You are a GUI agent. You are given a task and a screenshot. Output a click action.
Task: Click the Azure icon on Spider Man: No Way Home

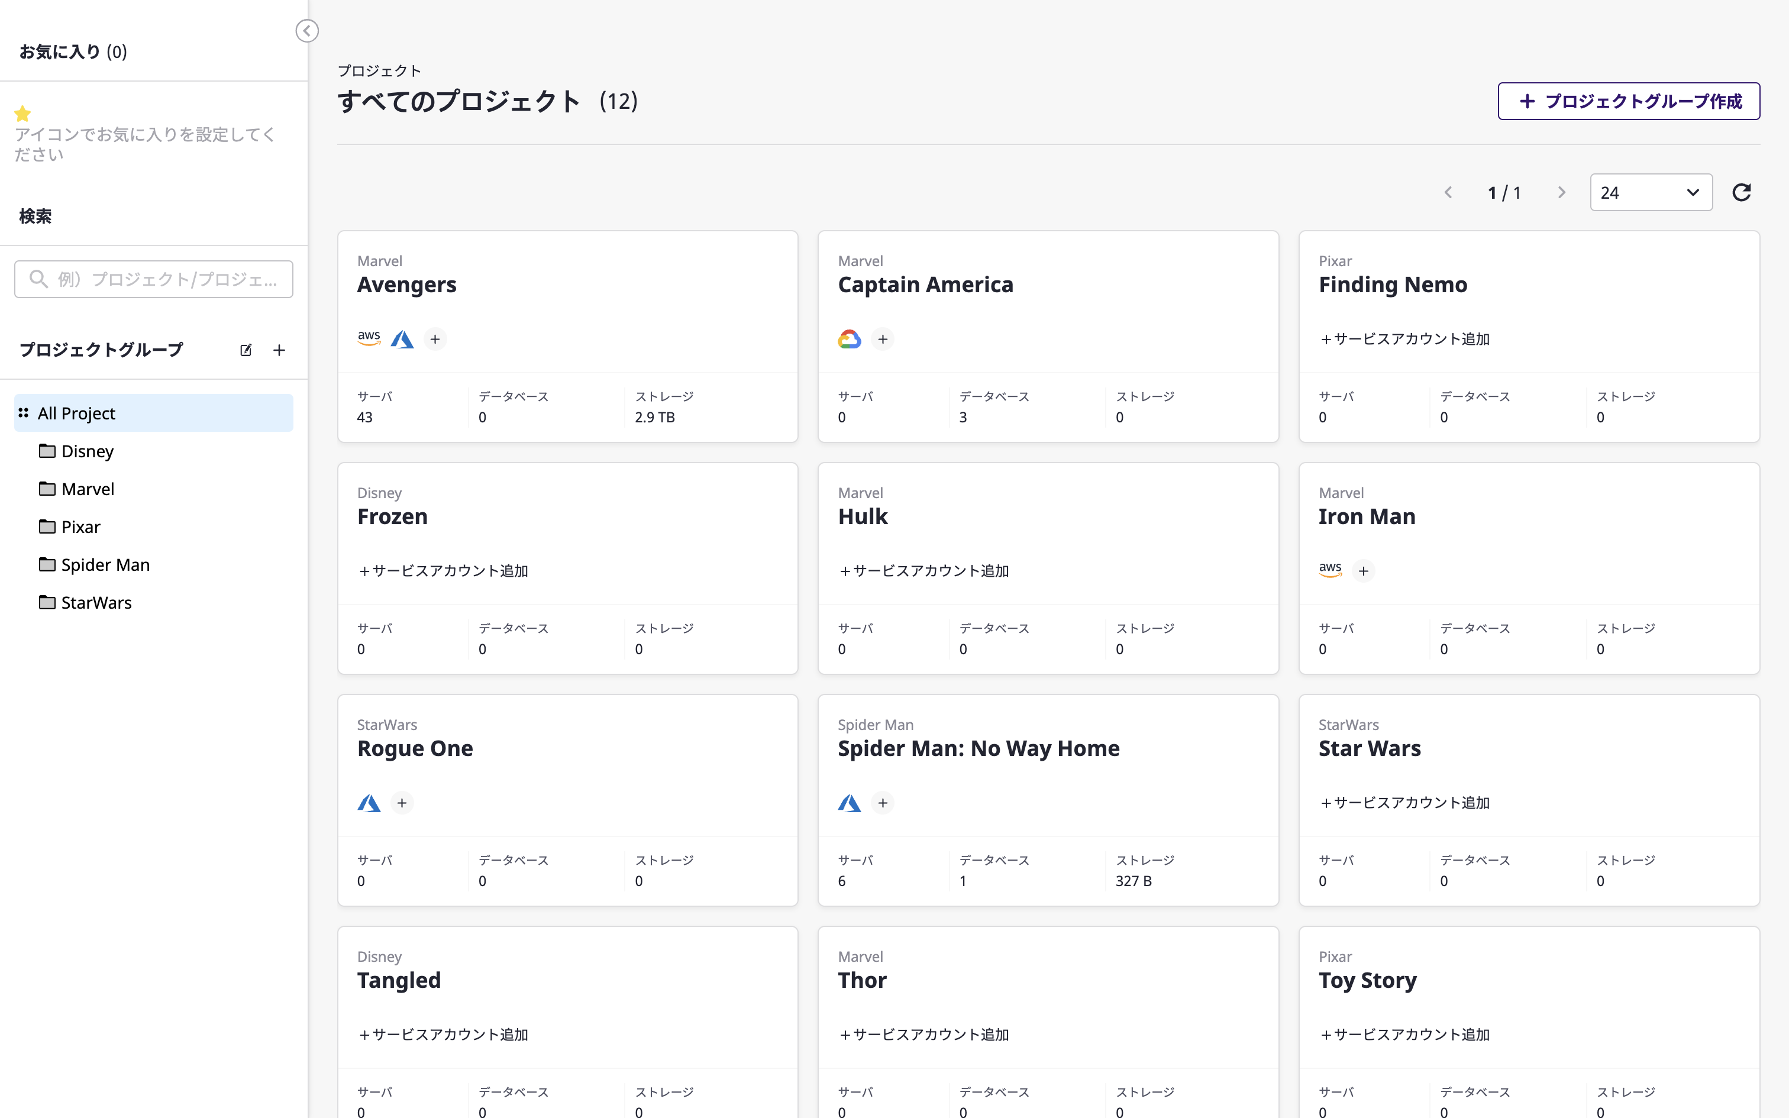(849, 802)
